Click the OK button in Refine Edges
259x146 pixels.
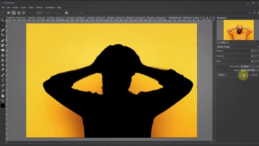click(x=244, y=75)
